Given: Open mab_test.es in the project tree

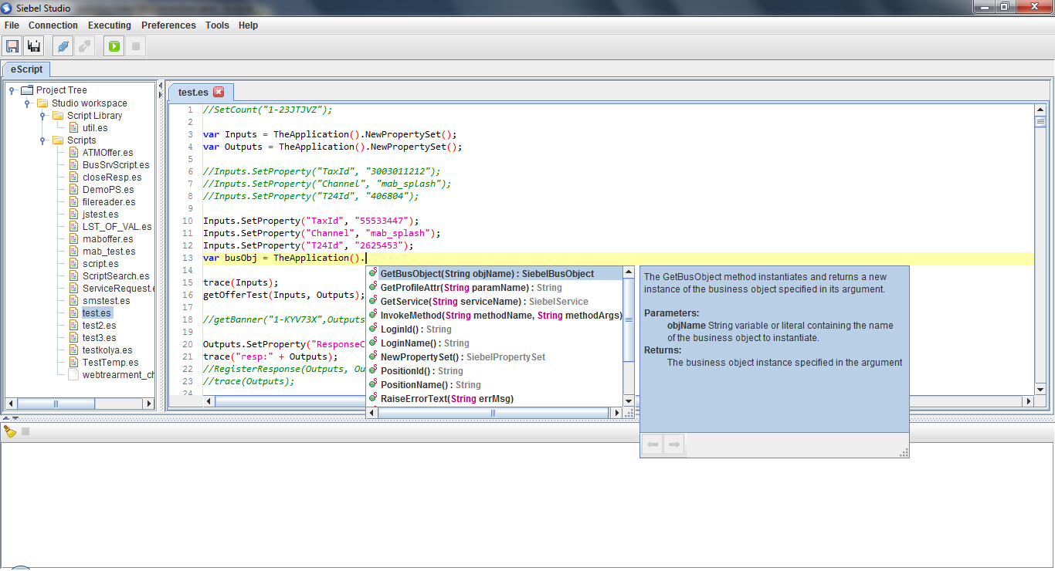Looking at the screenshot, I should 109,251.
